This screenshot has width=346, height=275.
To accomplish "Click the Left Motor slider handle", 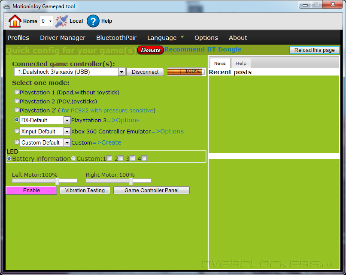I will pos(57,181).
